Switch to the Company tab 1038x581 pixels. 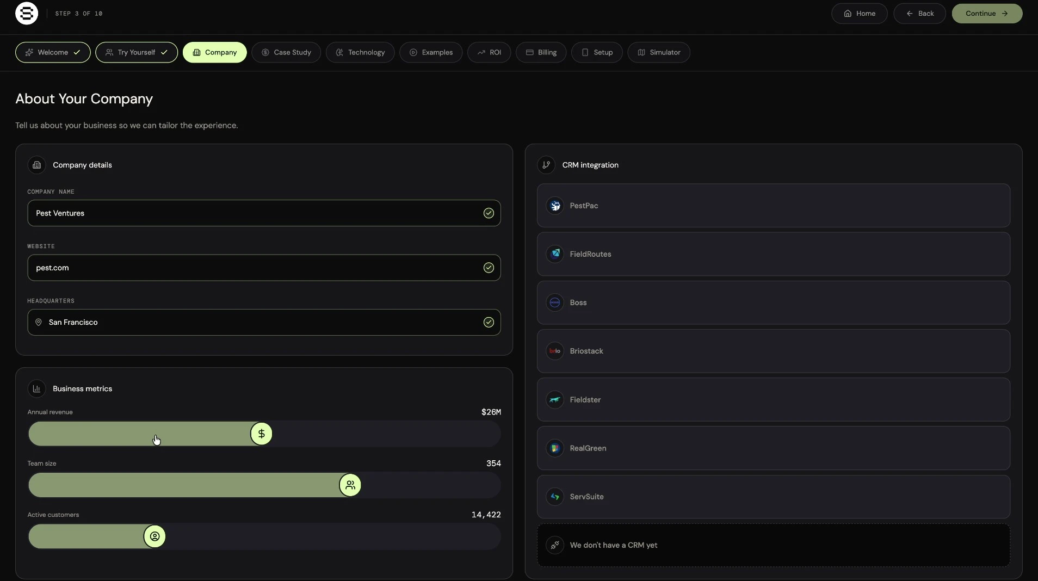[x=215, y=52]
